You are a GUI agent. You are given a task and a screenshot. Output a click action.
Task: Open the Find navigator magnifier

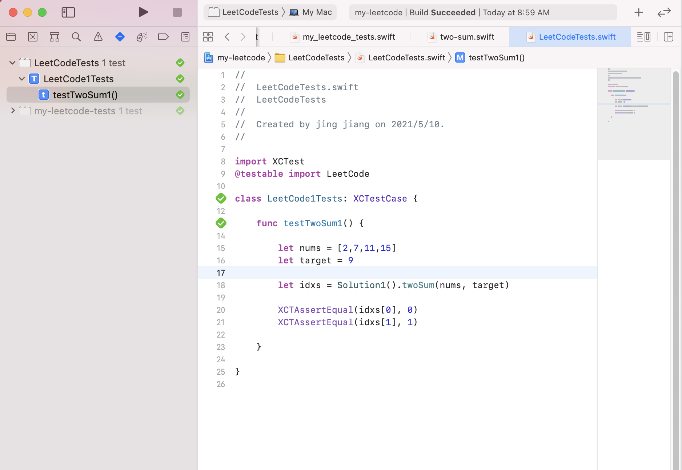point(76,37)
